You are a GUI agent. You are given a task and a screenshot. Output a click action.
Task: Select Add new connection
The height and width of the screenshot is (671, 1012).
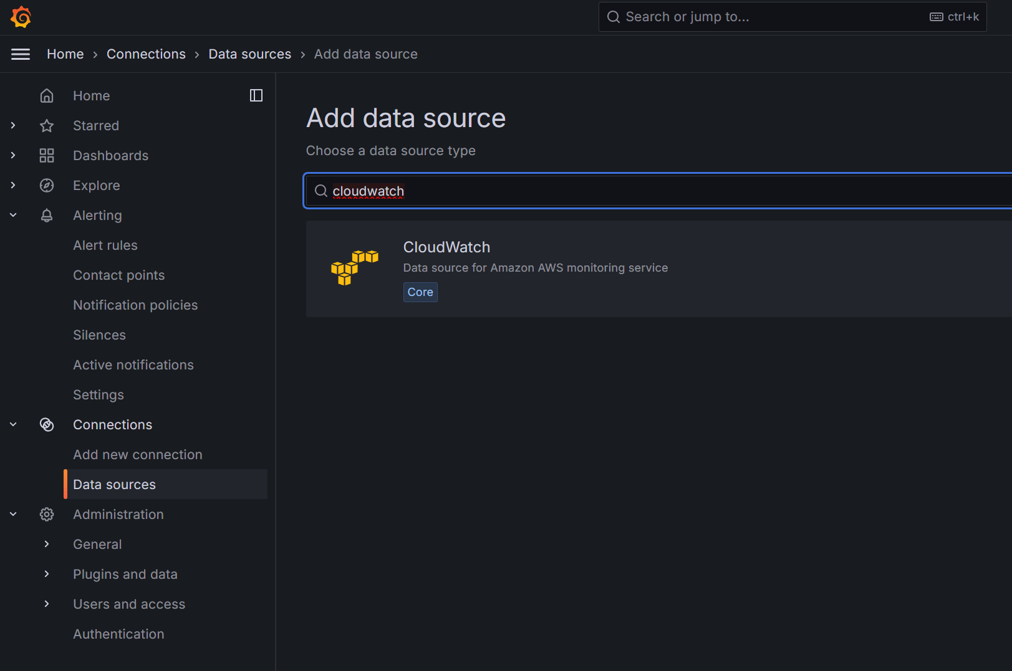coord(138,454)
